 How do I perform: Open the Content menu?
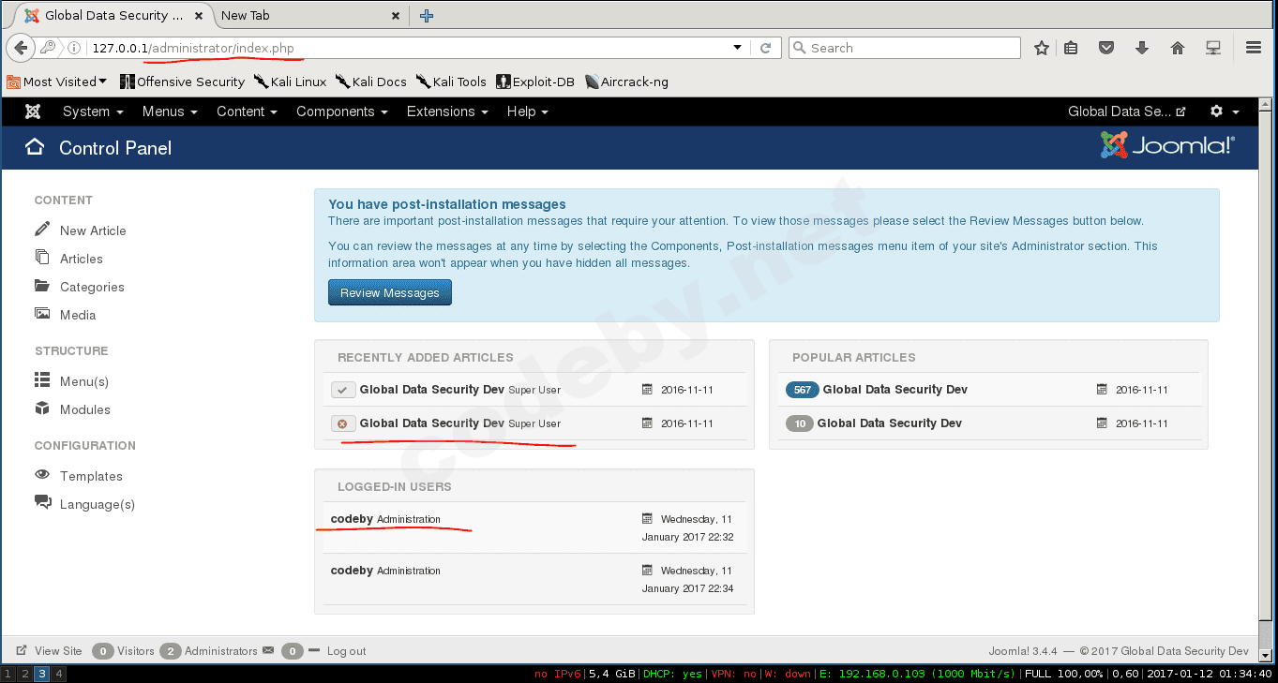(x=247, y=111)
